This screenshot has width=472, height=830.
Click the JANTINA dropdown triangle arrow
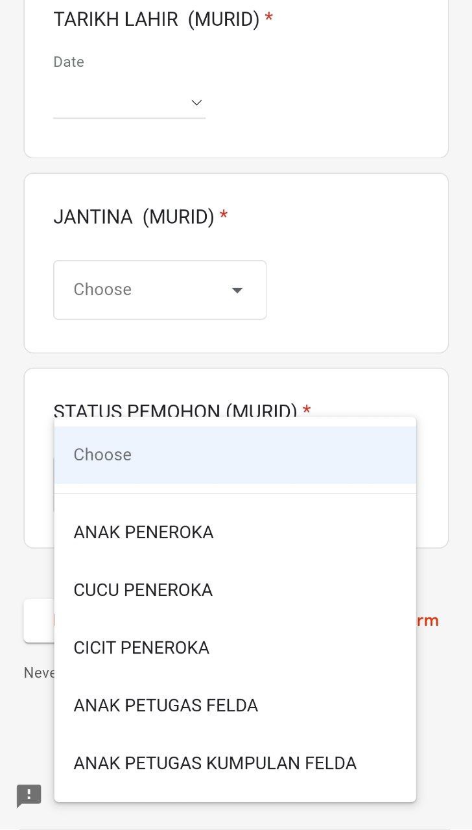237,290
